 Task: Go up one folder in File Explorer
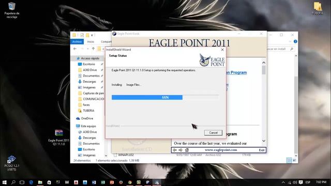[93, 49]
